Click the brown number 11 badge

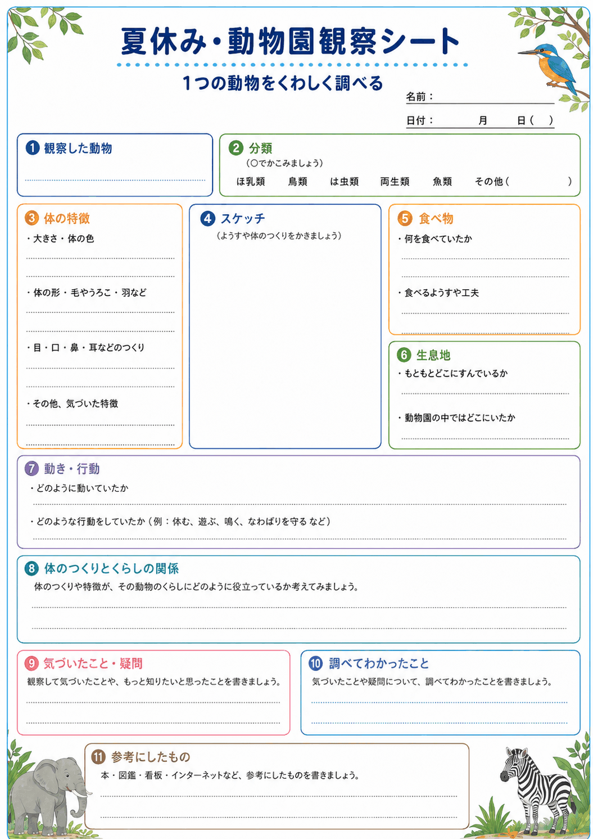99,757
